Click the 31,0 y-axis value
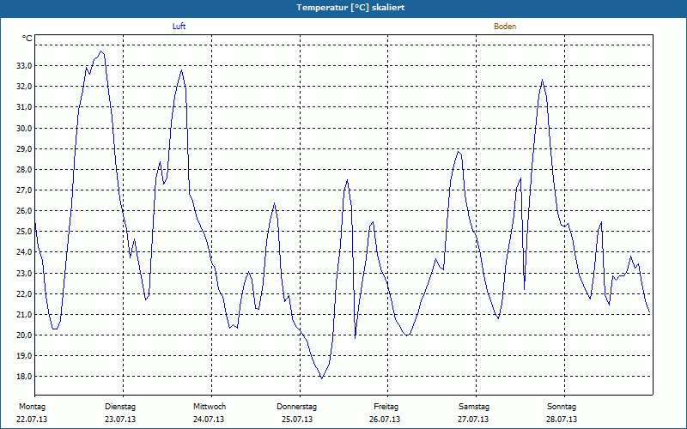 coord(25,107)
